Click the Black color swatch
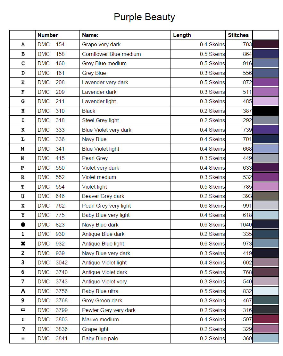Viewport: 283px width, 356px height. (266, 111)
